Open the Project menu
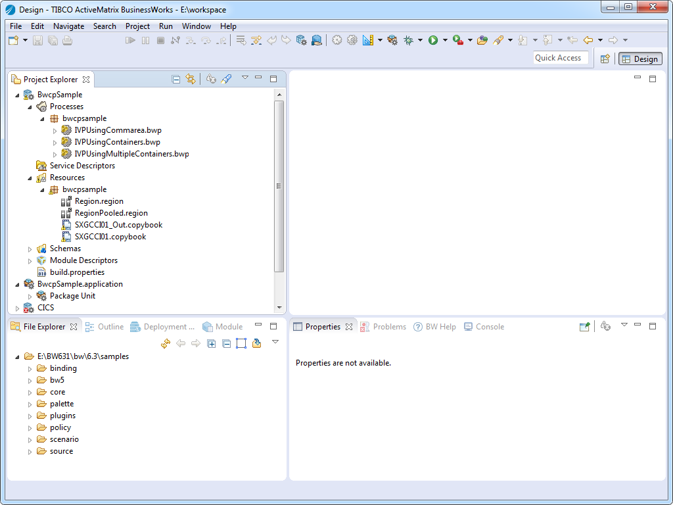The width and height of the screenshot is (673, 505). (138, 26)
